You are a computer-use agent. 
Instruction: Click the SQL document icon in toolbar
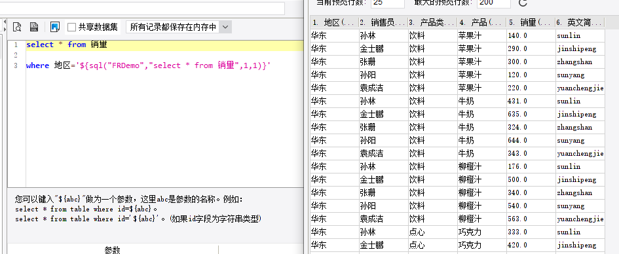point(34,27)
